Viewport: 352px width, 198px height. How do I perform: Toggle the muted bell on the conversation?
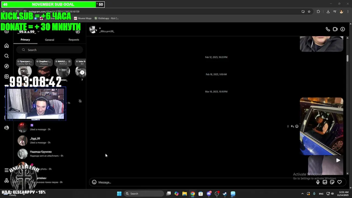[x=80, y=101]
